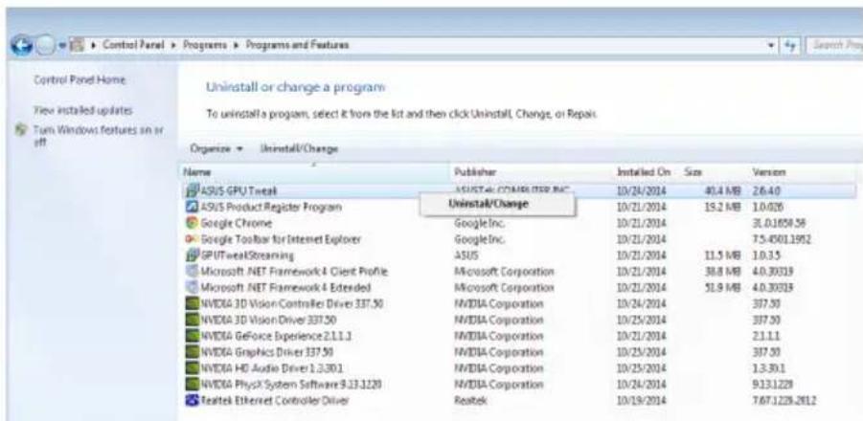863x421 pixels.
Task: Click the NVIDIA GeForce Experience icon
Action: (193, 336)
